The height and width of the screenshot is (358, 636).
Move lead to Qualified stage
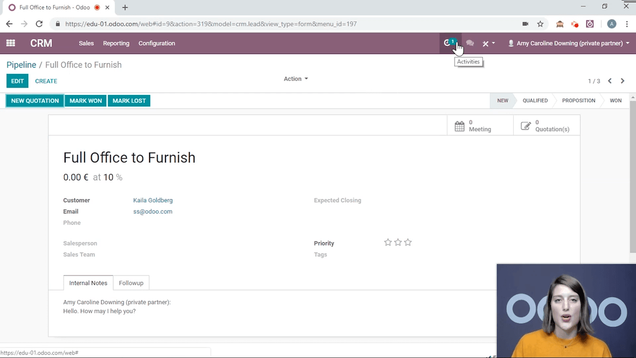click(535, 100)
